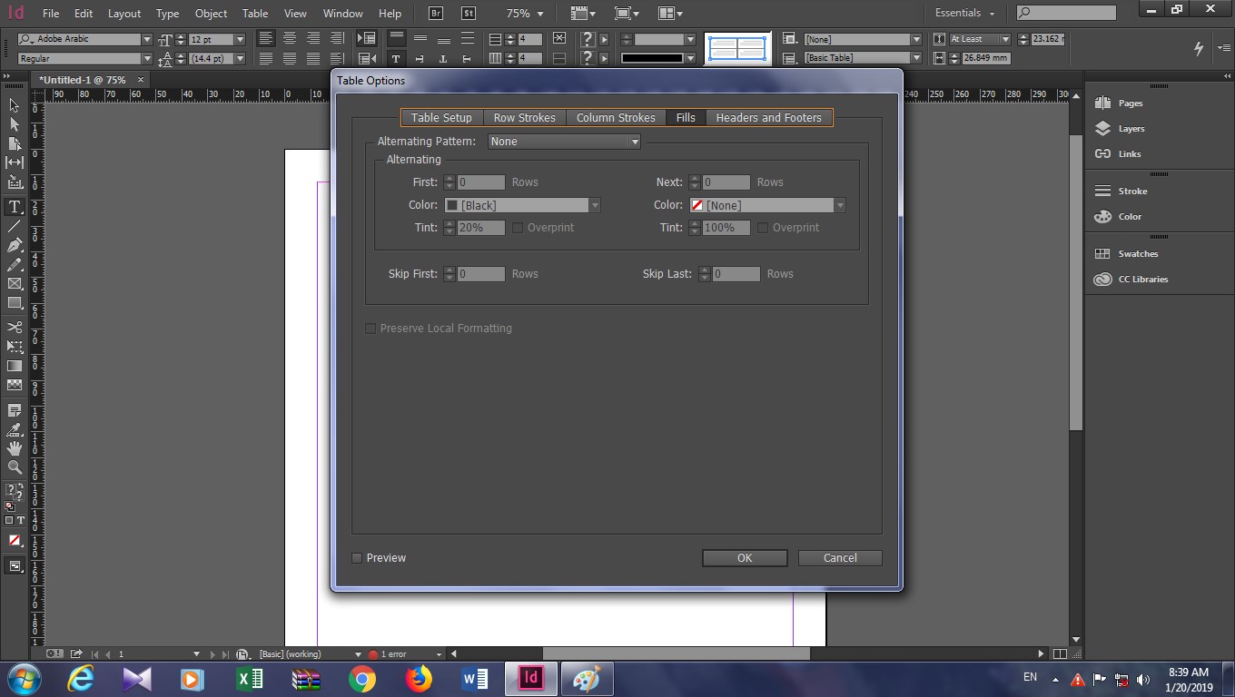This screenshot has height=697, width=1235.
Task: Select the Gradient Swatch tool
Action: [15, 366]
